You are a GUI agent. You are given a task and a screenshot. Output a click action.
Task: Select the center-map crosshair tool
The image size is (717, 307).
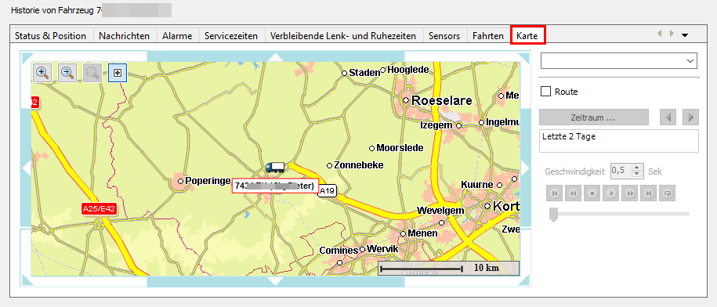[x=118, y=73]
